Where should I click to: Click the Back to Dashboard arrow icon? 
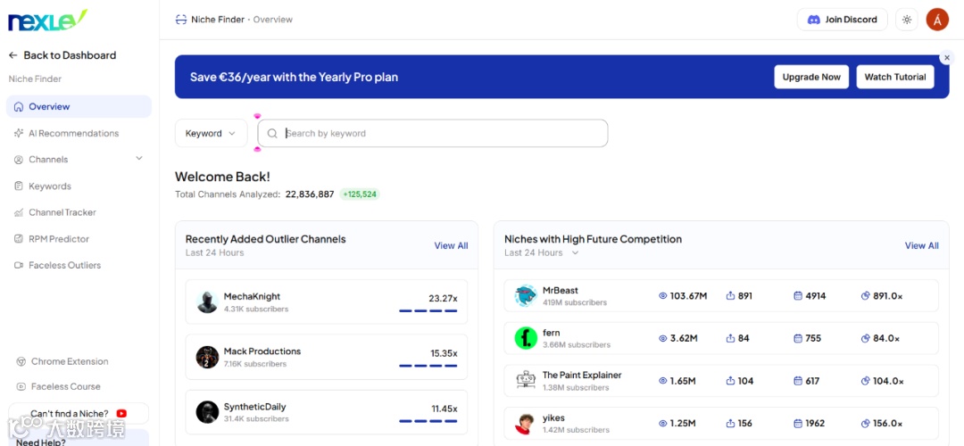[12, 55]
